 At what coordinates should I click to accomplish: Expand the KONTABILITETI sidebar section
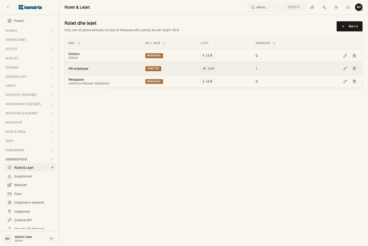[x=29, y=77]
